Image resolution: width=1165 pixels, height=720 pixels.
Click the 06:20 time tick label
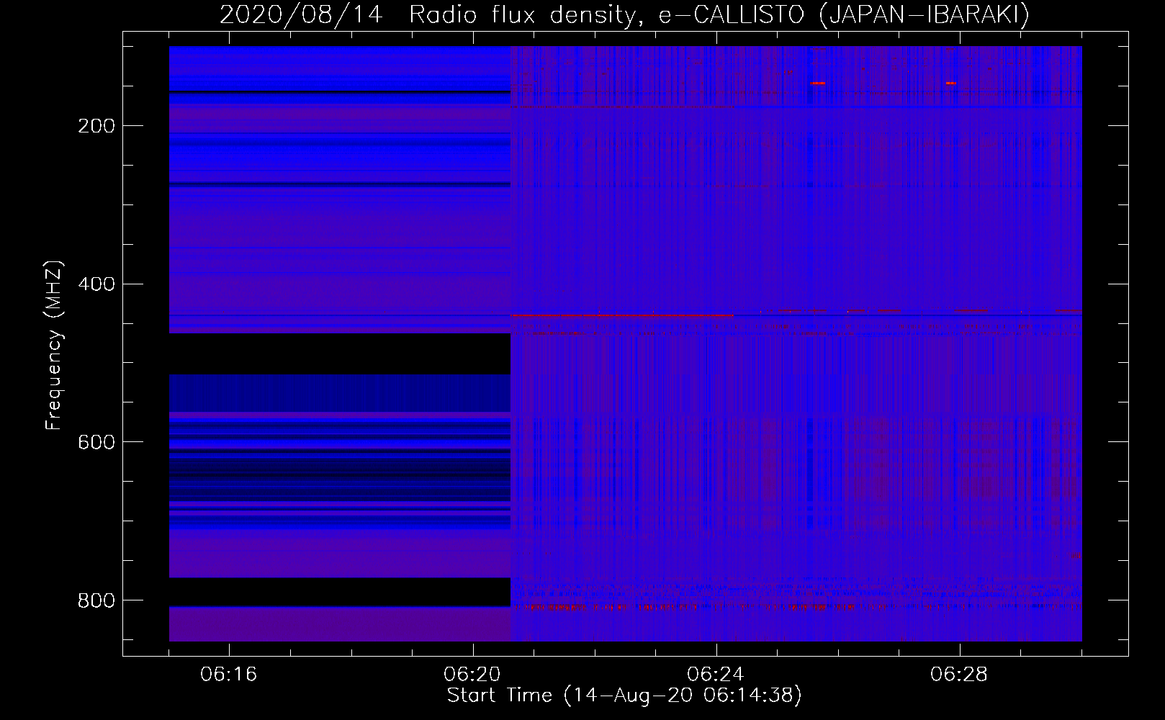coord(472,674)
